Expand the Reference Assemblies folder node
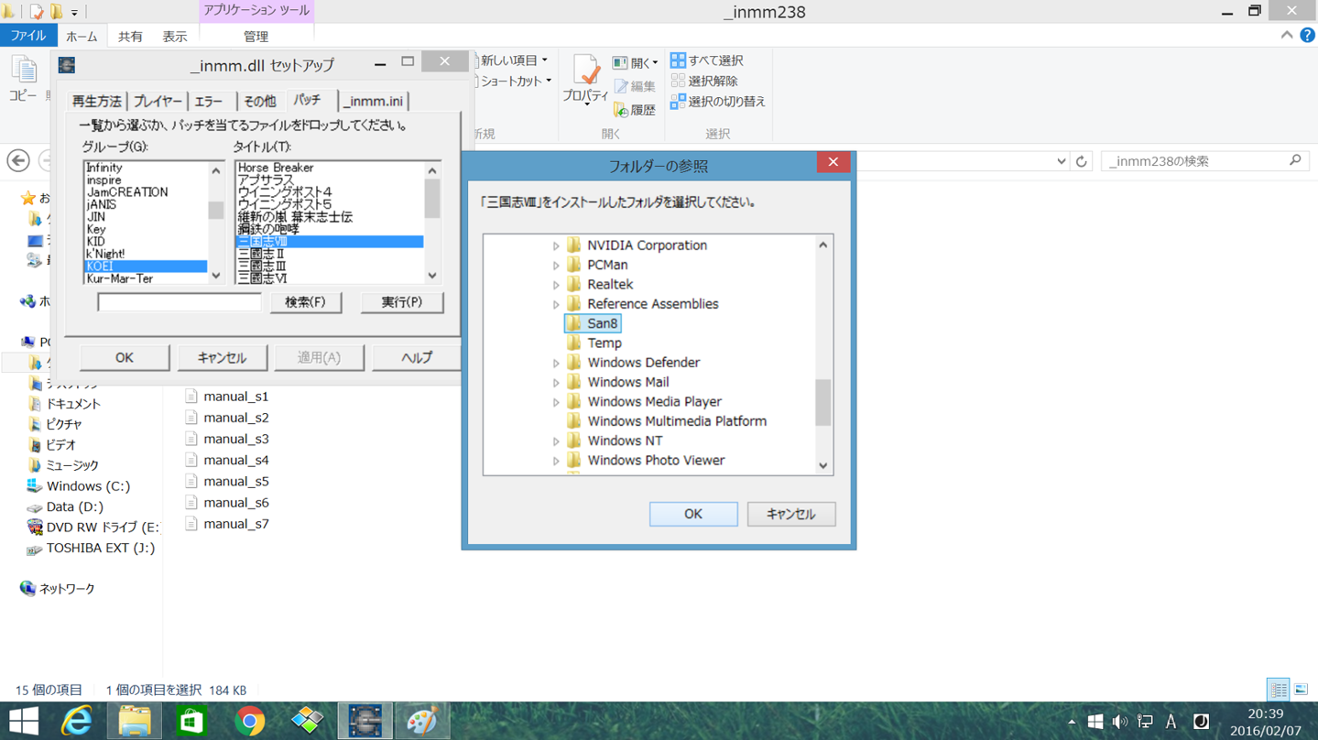Image resolution: width=1318 pixels, height=740 pixels. pos(556,305)
